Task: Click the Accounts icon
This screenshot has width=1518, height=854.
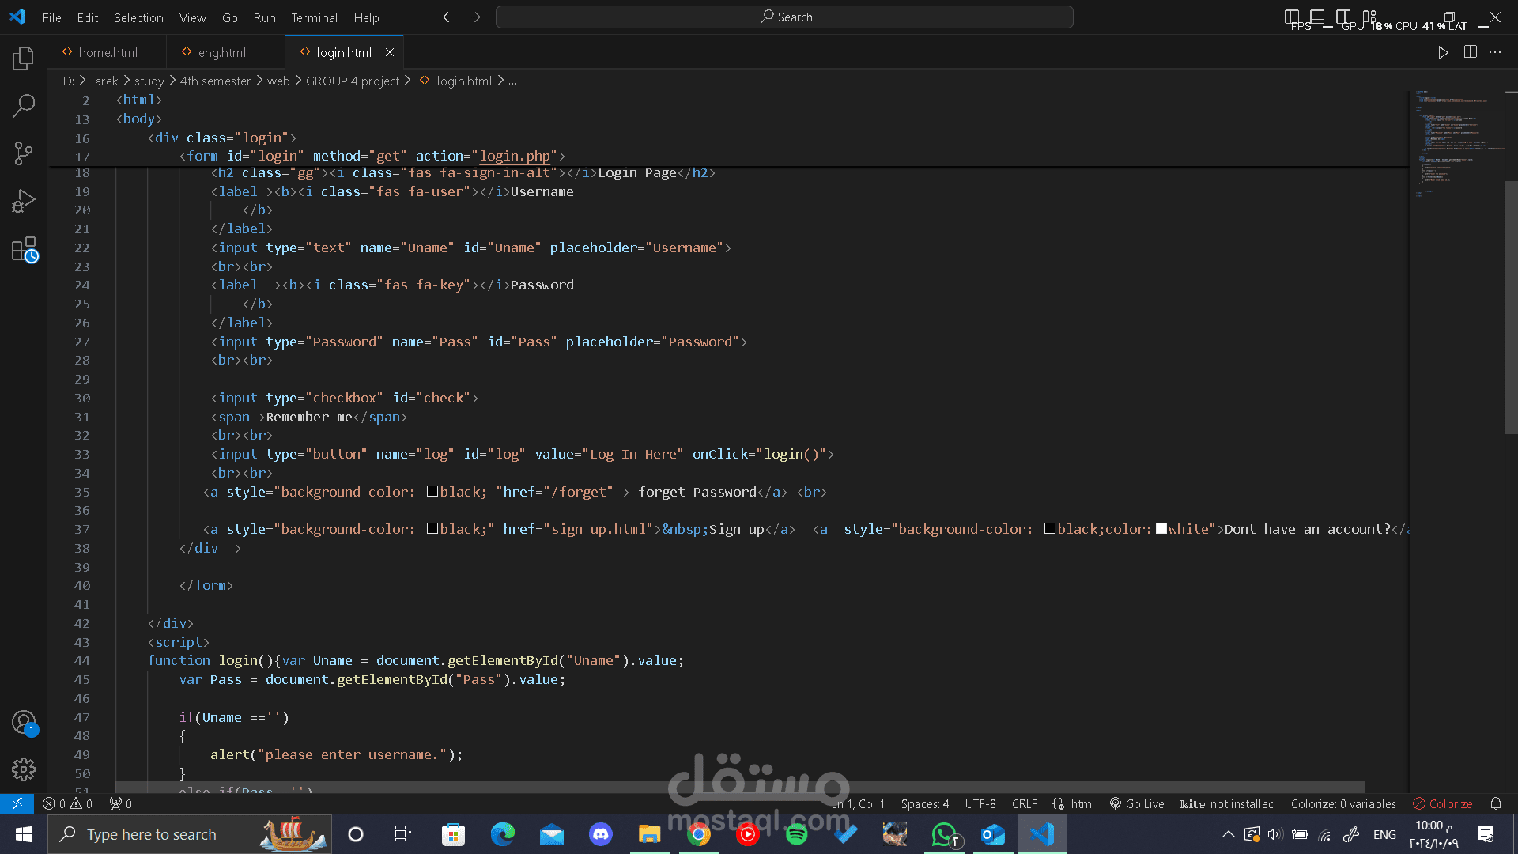Action: point(24,722)
